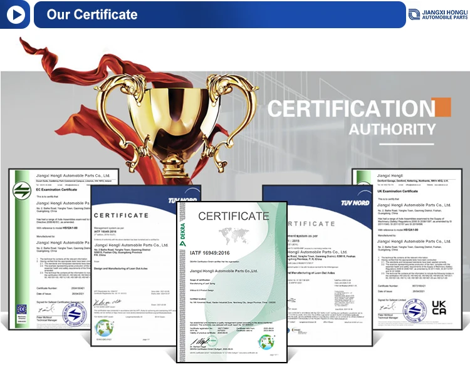The image size is (470, 387).
Task: Click the green arrows logo on EC certificate
Action: pos(22,190)
